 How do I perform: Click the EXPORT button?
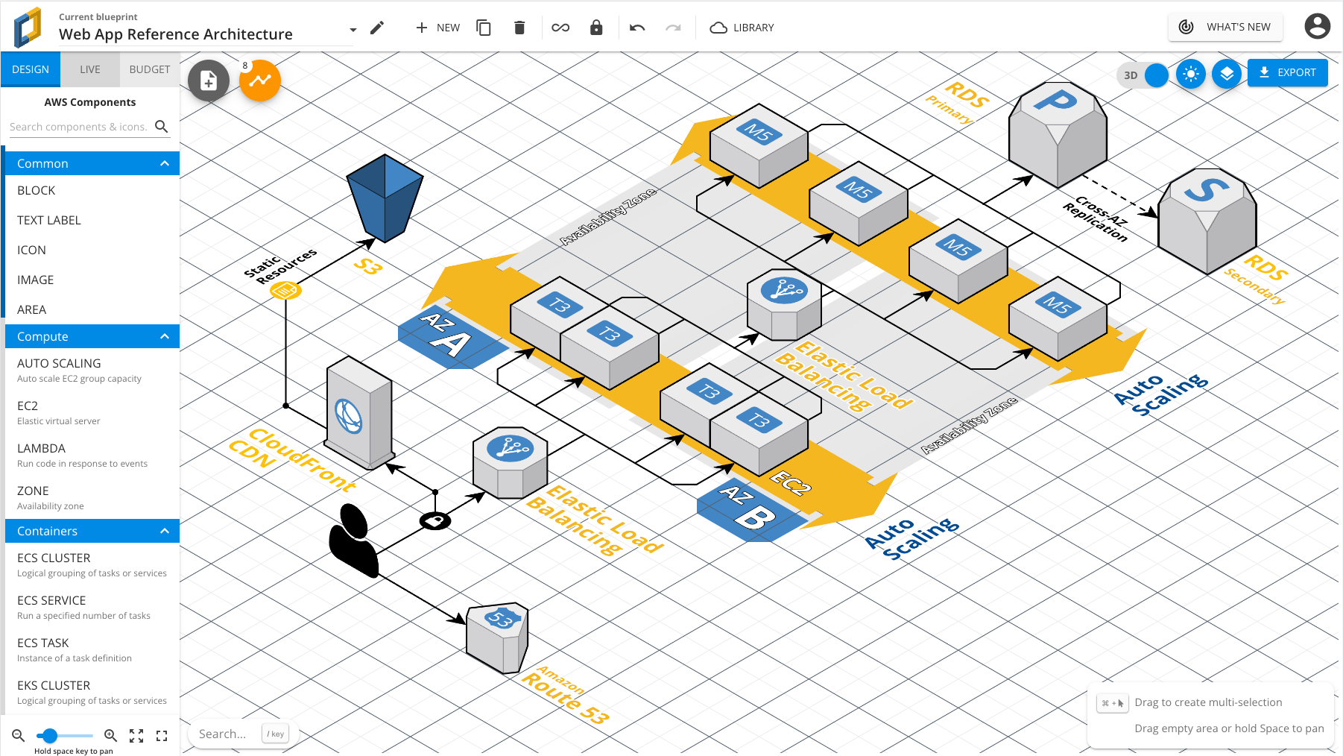click(1287, 72)
